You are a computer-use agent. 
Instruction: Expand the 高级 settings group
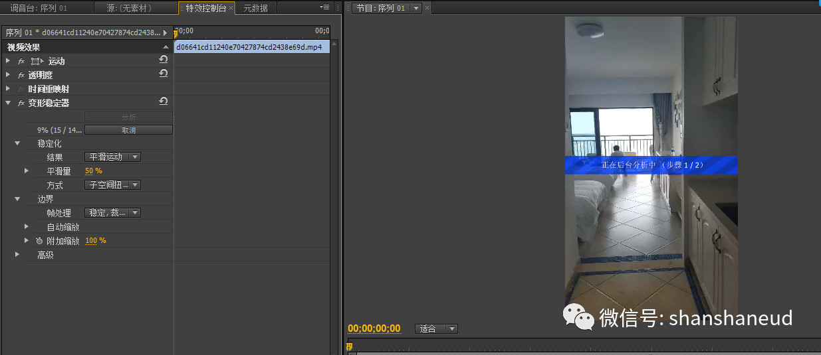(x=17, y=255)
